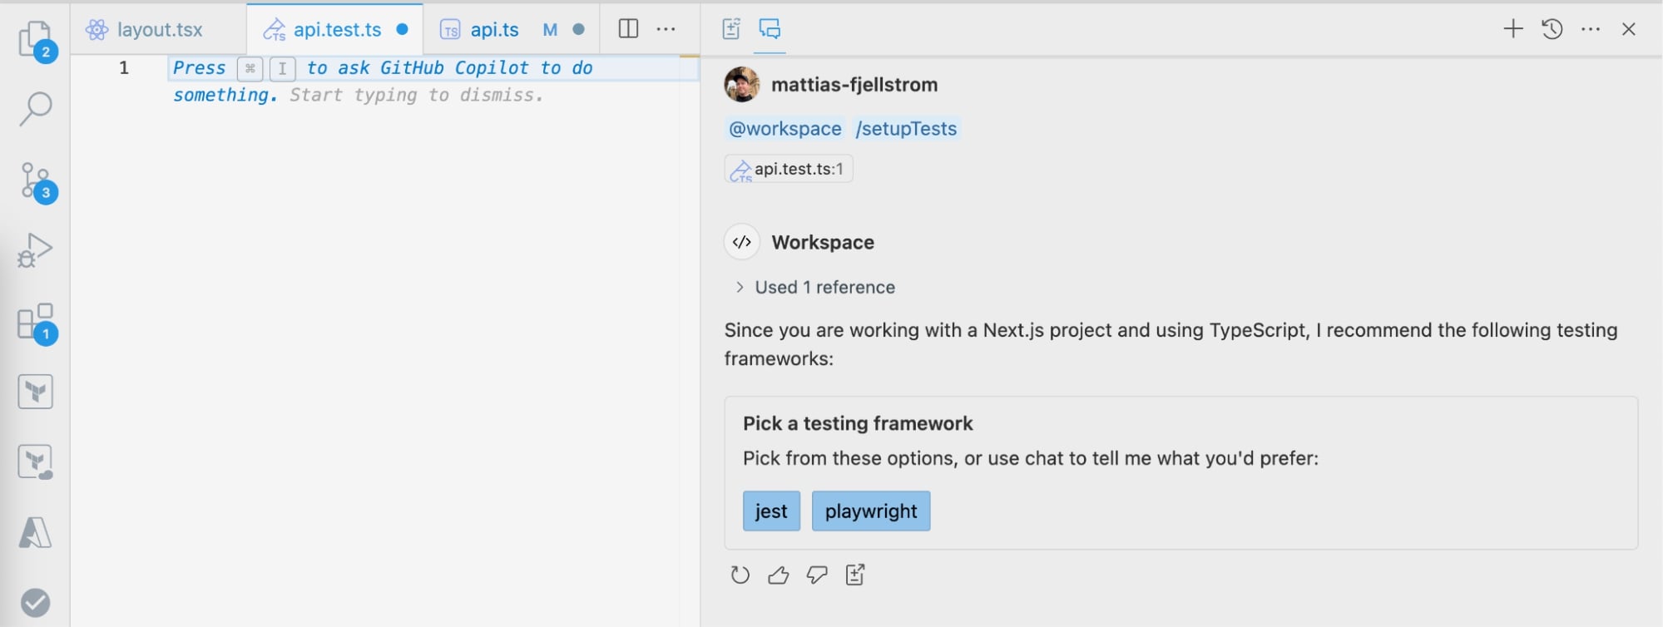Open the api.test.ts:1 reference chip
1663x627 pixels.
pos(789,170)
